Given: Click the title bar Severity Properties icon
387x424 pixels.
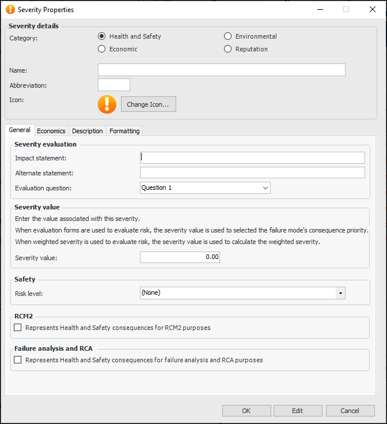Looking at the screenshot, I should [x=10, y=9].
